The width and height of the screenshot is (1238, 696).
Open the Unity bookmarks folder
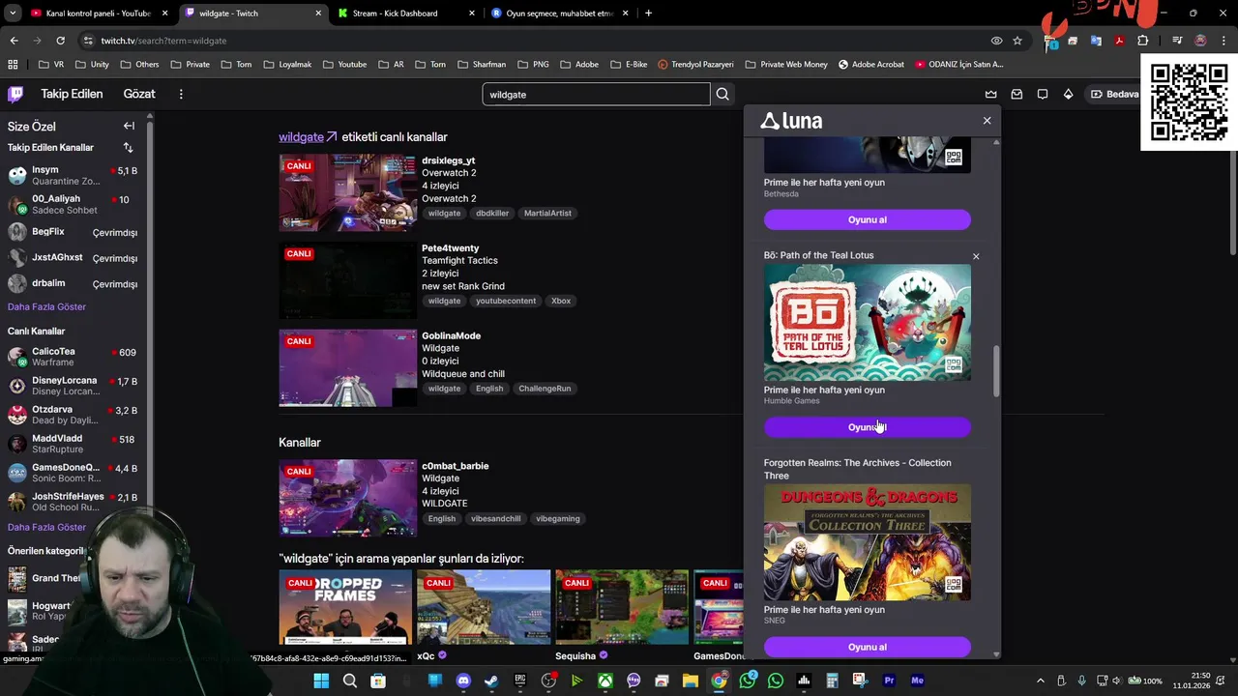click(91, 65)
